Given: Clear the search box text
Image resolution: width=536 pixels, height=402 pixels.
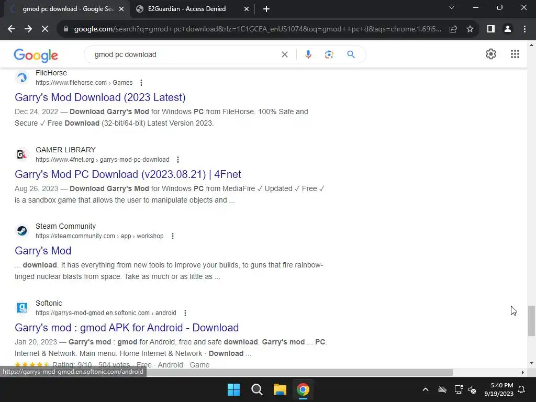Looking at the screenshot, I should pos(284,54).
